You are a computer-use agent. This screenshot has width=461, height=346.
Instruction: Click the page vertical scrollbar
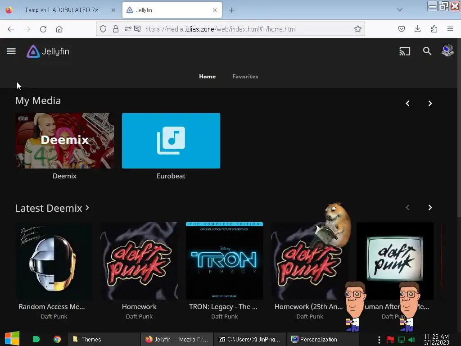tap(459, 127)
